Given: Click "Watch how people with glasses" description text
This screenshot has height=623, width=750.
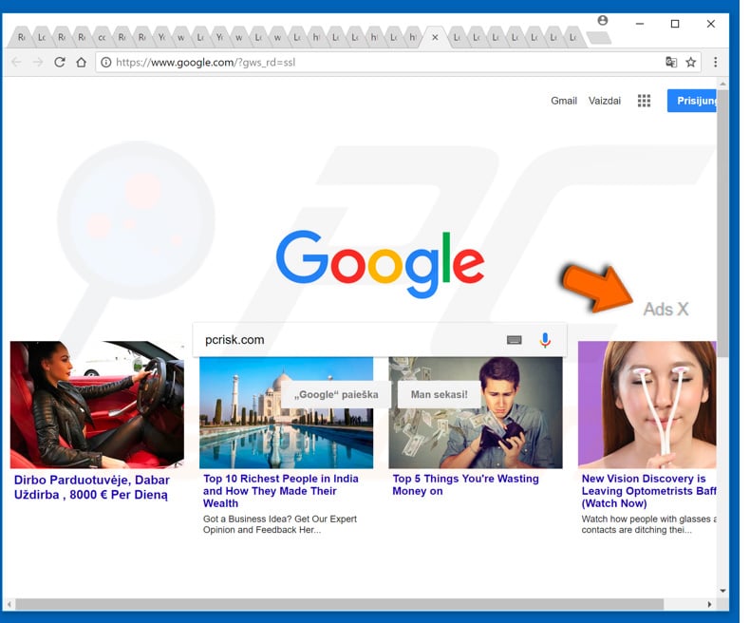Looking at the screenshot, I should (x=648, y=524).
